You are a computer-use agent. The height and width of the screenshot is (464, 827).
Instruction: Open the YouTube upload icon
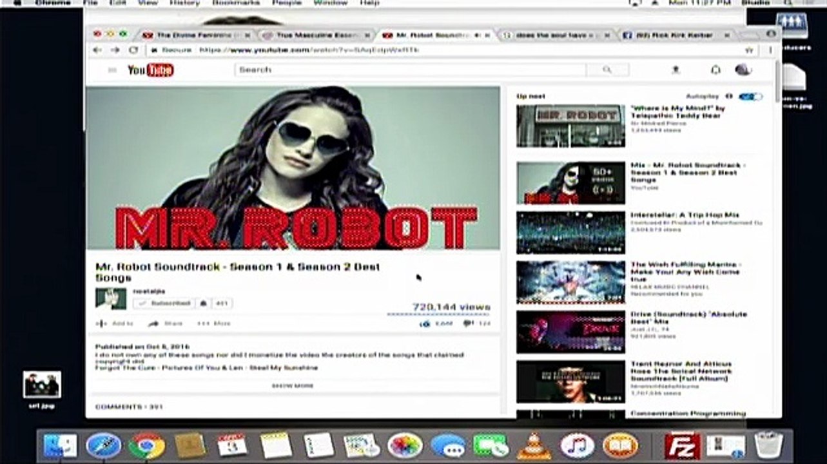click(676, 70)
